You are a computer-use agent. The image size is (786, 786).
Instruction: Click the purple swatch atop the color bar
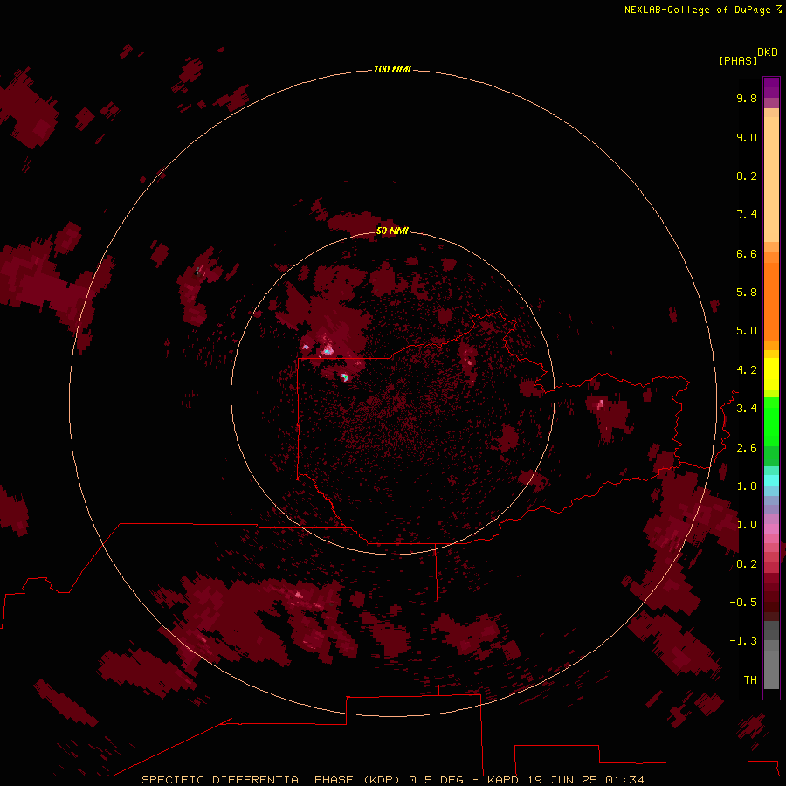(x=771, y=87)
